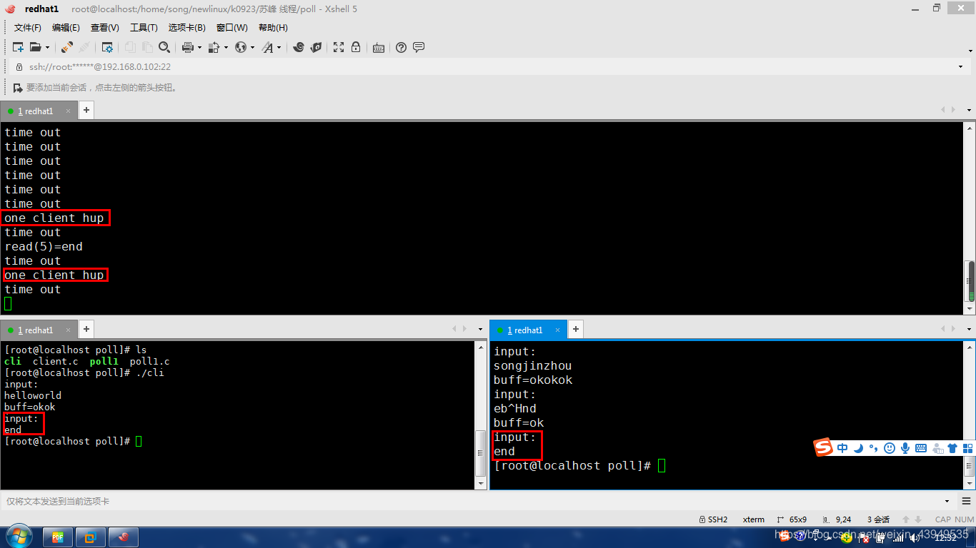This screenshot has width=976, height=548.
Task: Click the add current session arrow icon
Action: tap(18, 88)
